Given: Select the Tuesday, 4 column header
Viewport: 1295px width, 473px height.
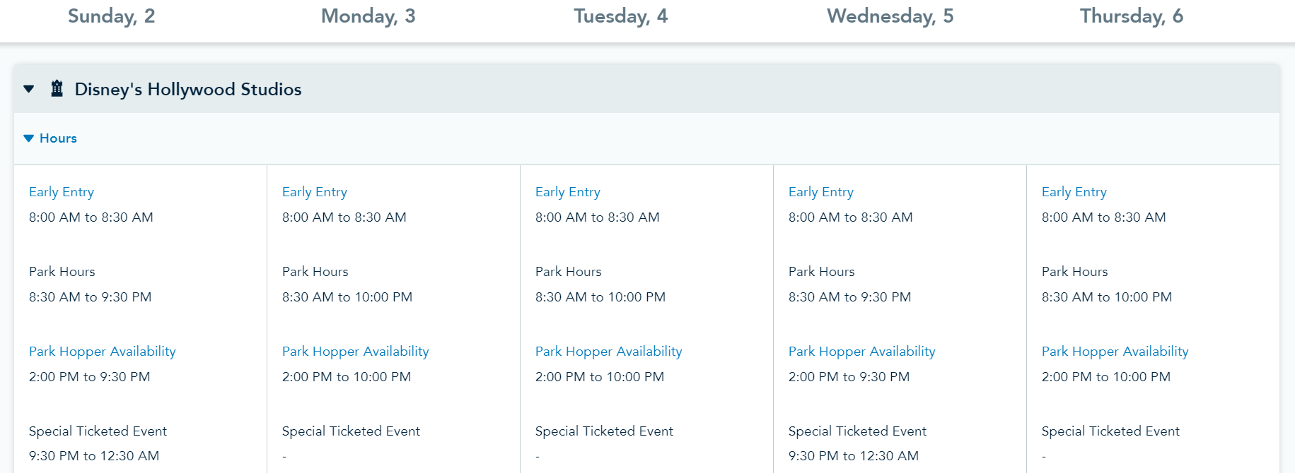Looking at the screenshot, I should click(620, 16).
